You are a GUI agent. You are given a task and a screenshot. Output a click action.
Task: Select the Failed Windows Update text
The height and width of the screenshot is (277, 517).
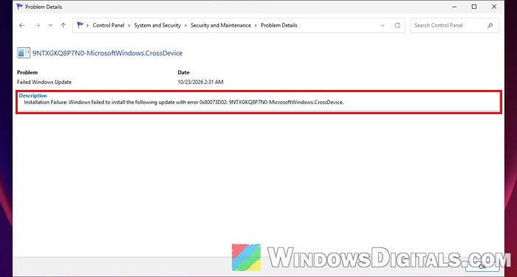(x=44, y=82)
